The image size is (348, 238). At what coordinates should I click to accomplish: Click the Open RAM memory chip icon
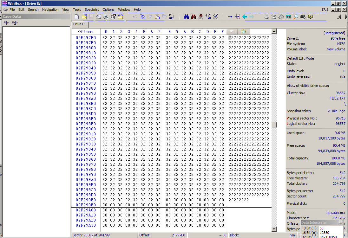pos(281,17)
